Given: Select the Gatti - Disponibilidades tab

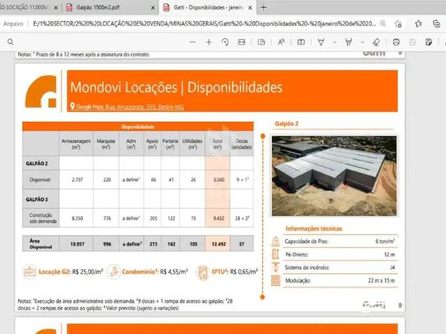Looking at the screenshot, I should pos(208,8).
